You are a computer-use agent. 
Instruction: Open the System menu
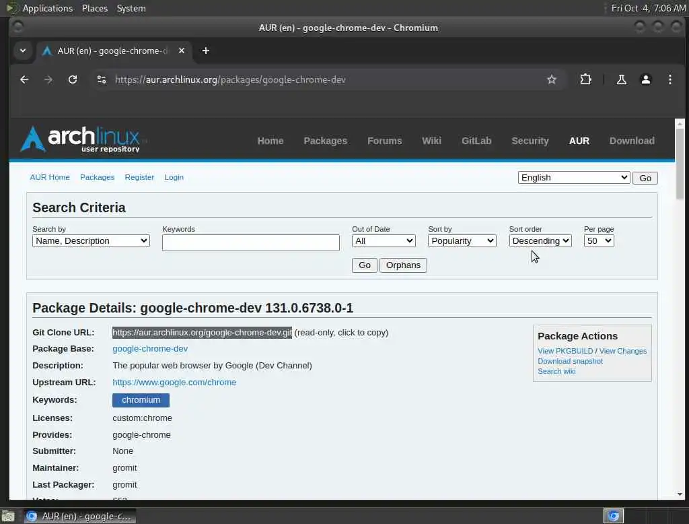pyautogui.click(x=131, y=8)
